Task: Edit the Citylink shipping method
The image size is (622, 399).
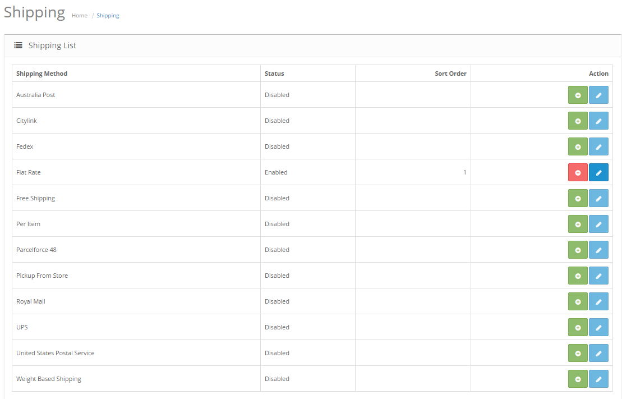Action: tap(598, 121)
